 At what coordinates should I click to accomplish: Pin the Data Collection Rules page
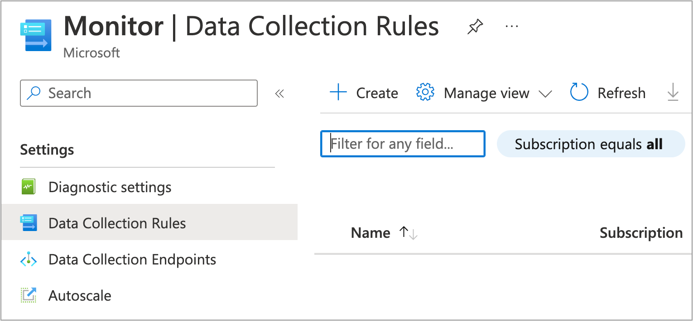point(475,28)
